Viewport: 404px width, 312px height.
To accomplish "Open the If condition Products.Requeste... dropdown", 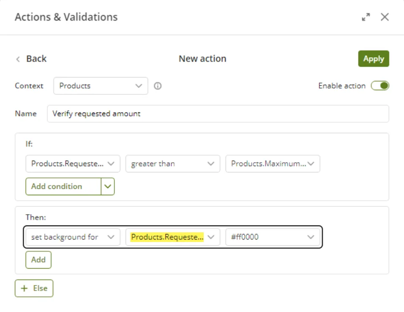I will point(73,164).
